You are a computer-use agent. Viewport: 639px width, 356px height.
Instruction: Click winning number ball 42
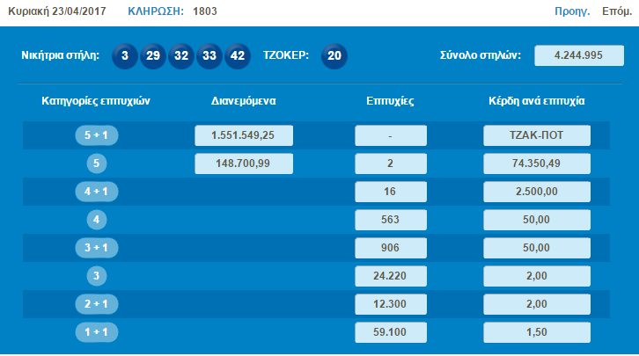[x=238, y=55]
